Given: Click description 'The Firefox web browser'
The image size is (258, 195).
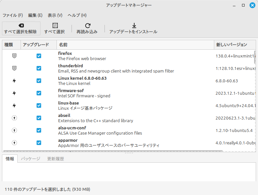Looking at the screenshot, I should coord(82,58).
